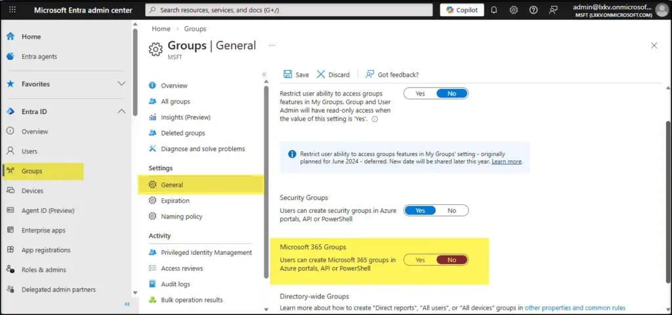Close the Groups General blade
The width and height of the screenshot is (672, 315).
654,45
